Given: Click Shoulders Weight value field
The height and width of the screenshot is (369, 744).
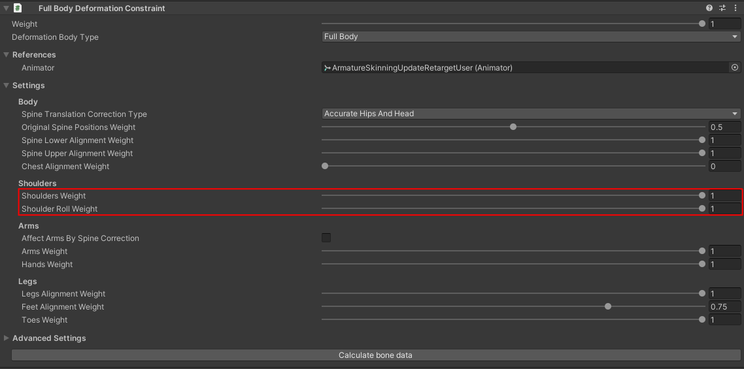Looking at the screenshot, I should (x=724, y=195).
